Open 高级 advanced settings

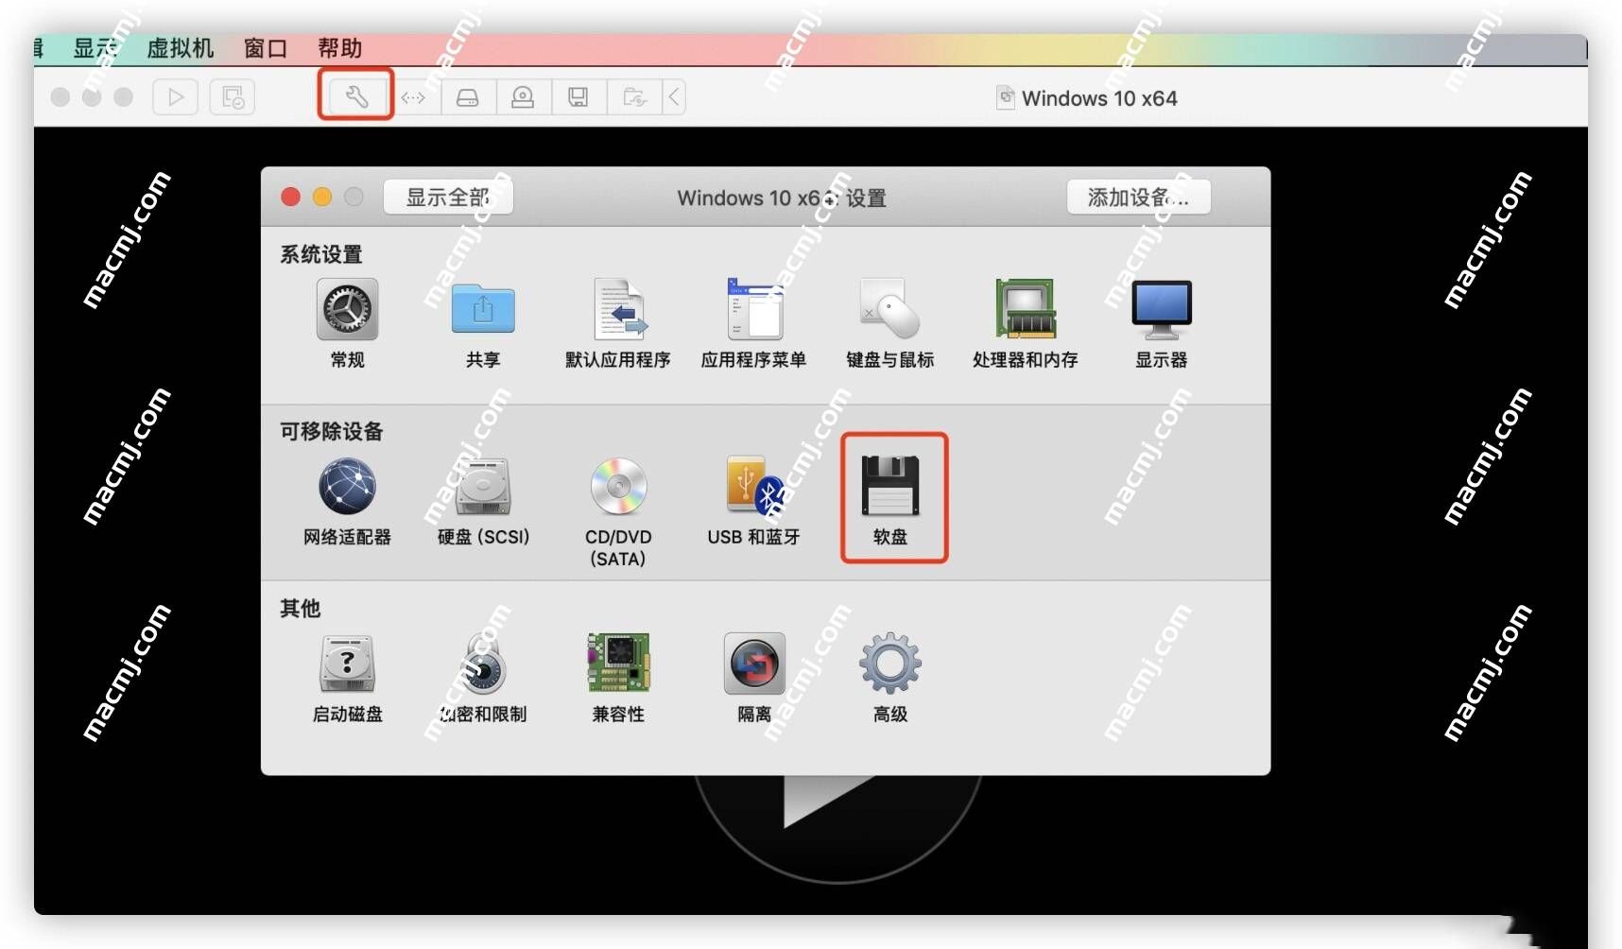point(890,678)
